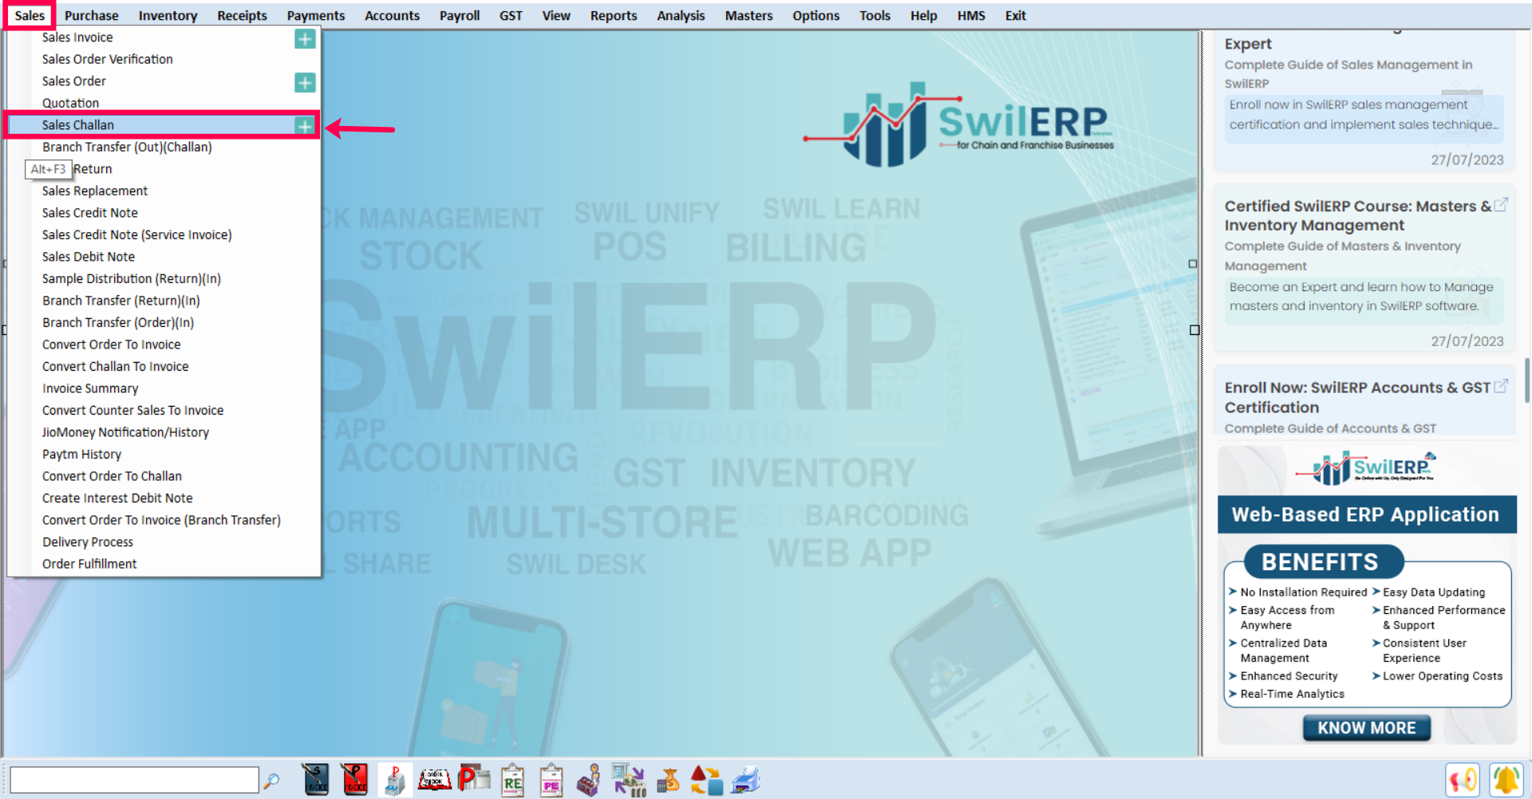Viewport: 1532px width, 799px height.
Task: Open the Masters menu
Action: pos(748,15)
